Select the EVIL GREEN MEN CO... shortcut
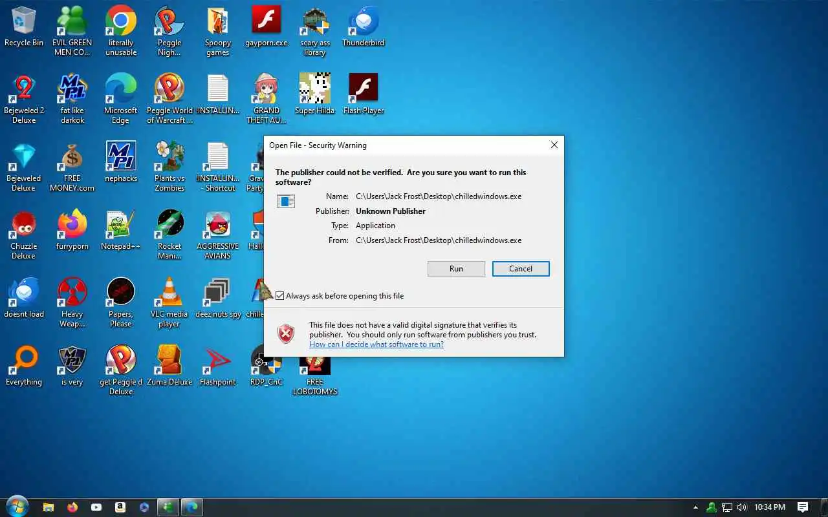828x517 pixels. [72, 31]
